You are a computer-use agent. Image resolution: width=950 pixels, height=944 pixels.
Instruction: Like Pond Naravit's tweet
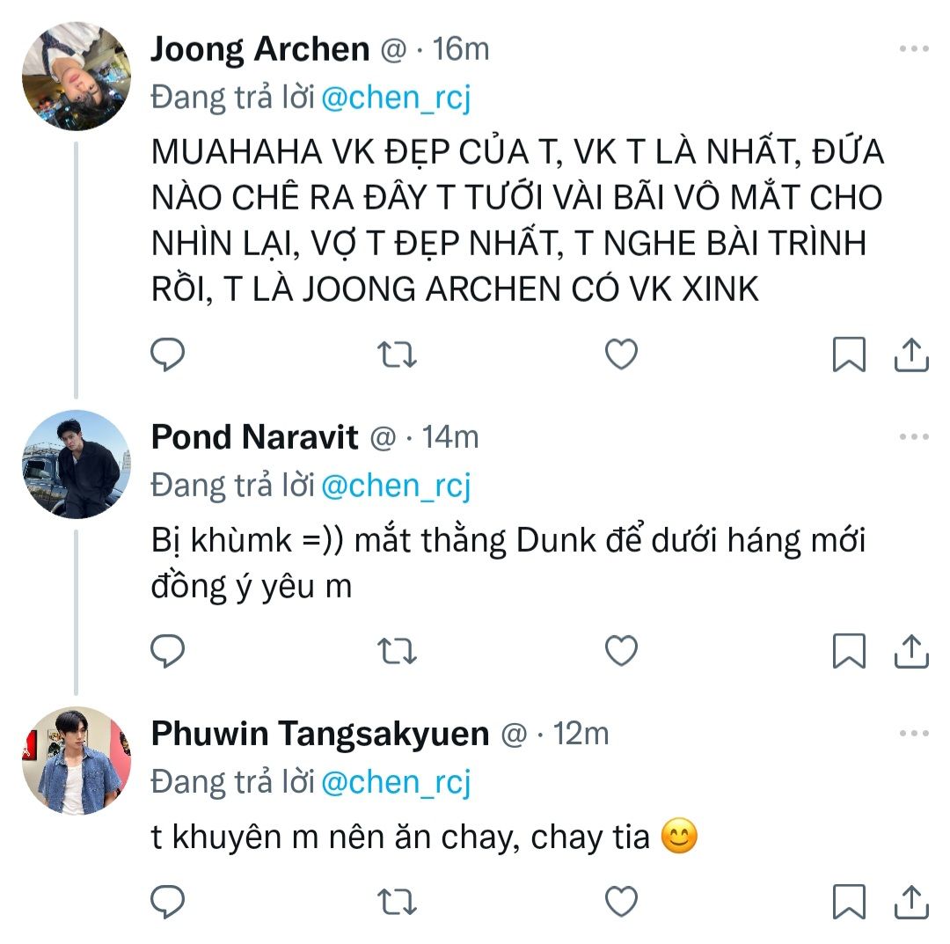coord(622,651)
